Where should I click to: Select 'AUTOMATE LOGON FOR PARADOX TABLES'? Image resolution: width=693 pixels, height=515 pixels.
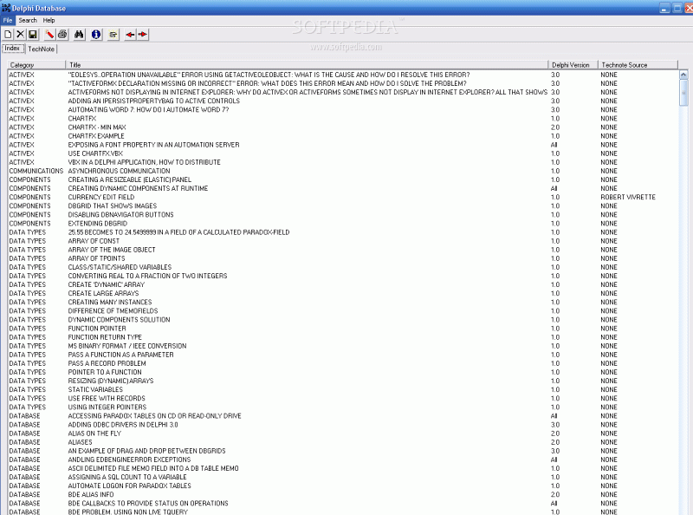[x=343, y=486]
